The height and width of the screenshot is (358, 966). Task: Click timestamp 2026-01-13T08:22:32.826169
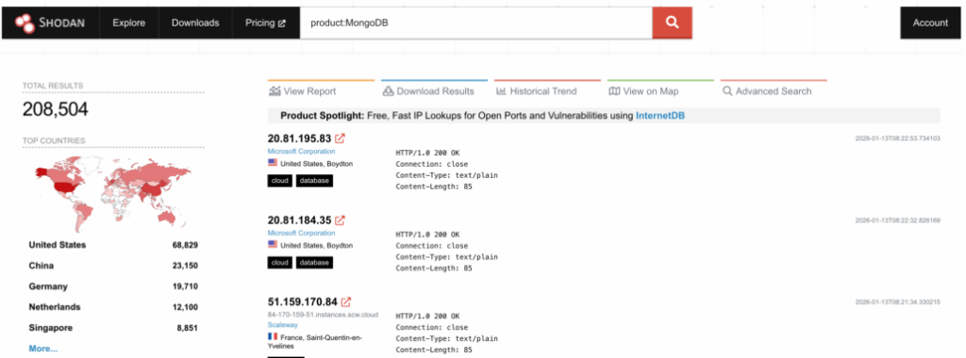click(898, 220)
